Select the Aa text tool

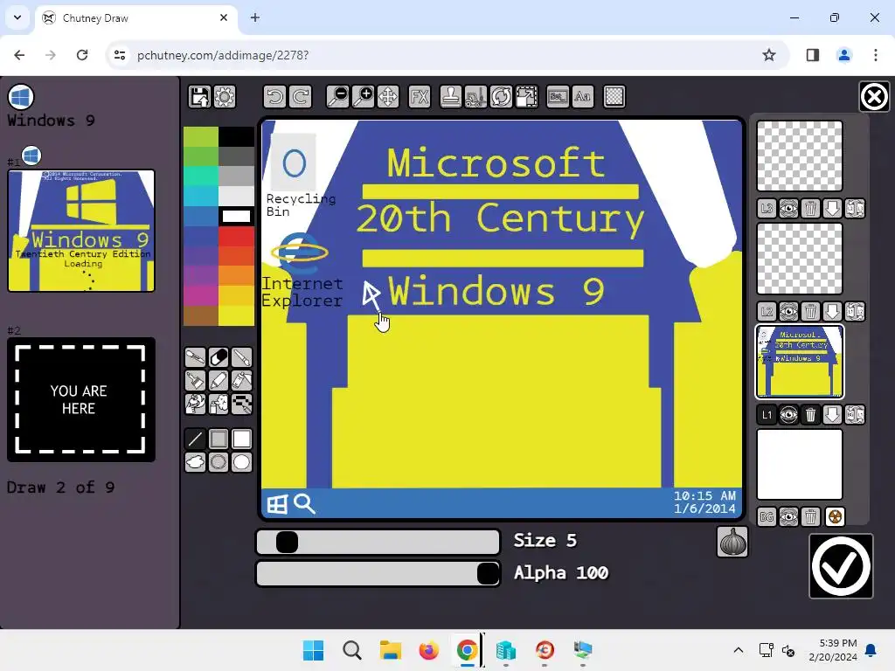(x=583, y=96)
